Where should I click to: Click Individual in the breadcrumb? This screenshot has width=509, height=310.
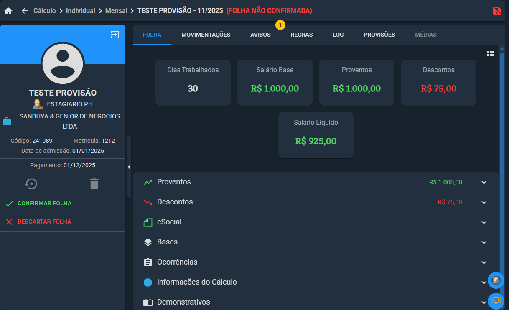tap(81, 11)
